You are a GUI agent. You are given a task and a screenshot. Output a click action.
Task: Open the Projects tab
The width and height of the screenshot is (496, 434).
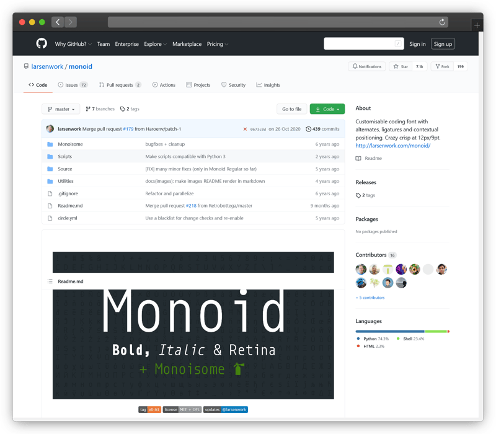pos(198,85)
